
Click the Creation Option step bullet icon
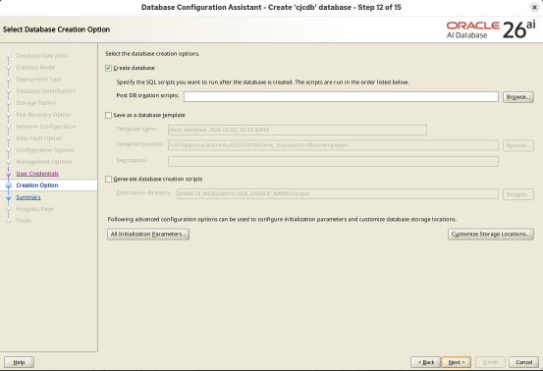coord(9,185)
